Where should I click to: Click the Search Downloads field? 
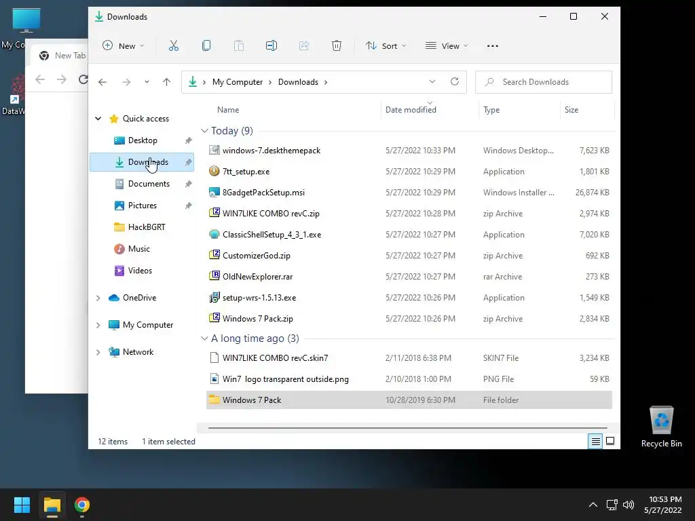click(x=544, y=82)
